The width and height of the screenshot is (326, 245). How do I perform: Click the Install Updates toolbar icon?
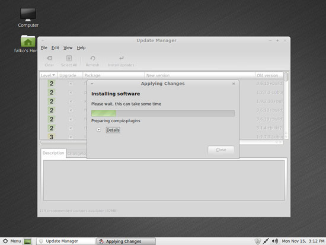121,58
